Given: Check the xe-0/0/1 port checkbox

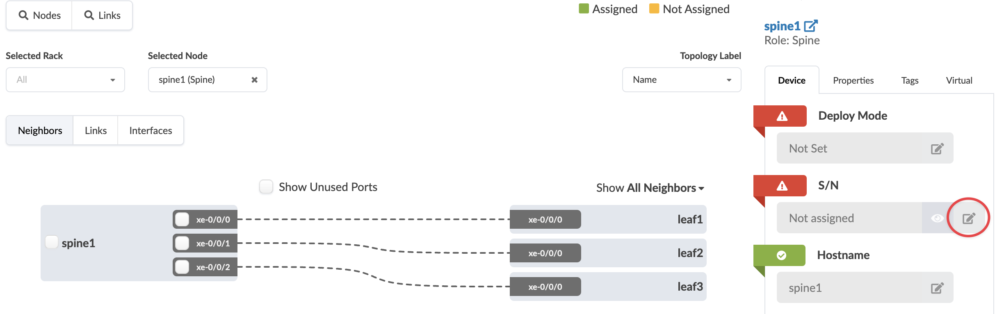Looking at the screenshot, I should (182, 243).
